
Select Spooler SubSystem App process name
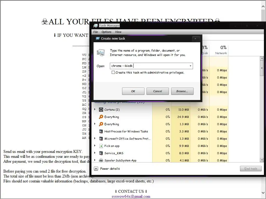(x=120, y=160)
